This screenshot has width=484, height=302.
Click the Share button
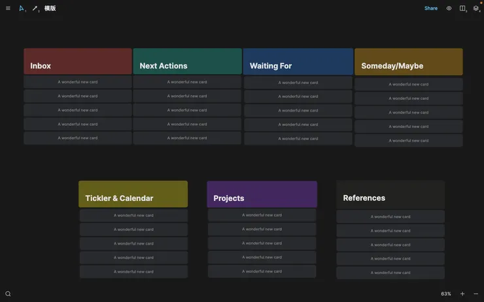(x=431, y=8)
